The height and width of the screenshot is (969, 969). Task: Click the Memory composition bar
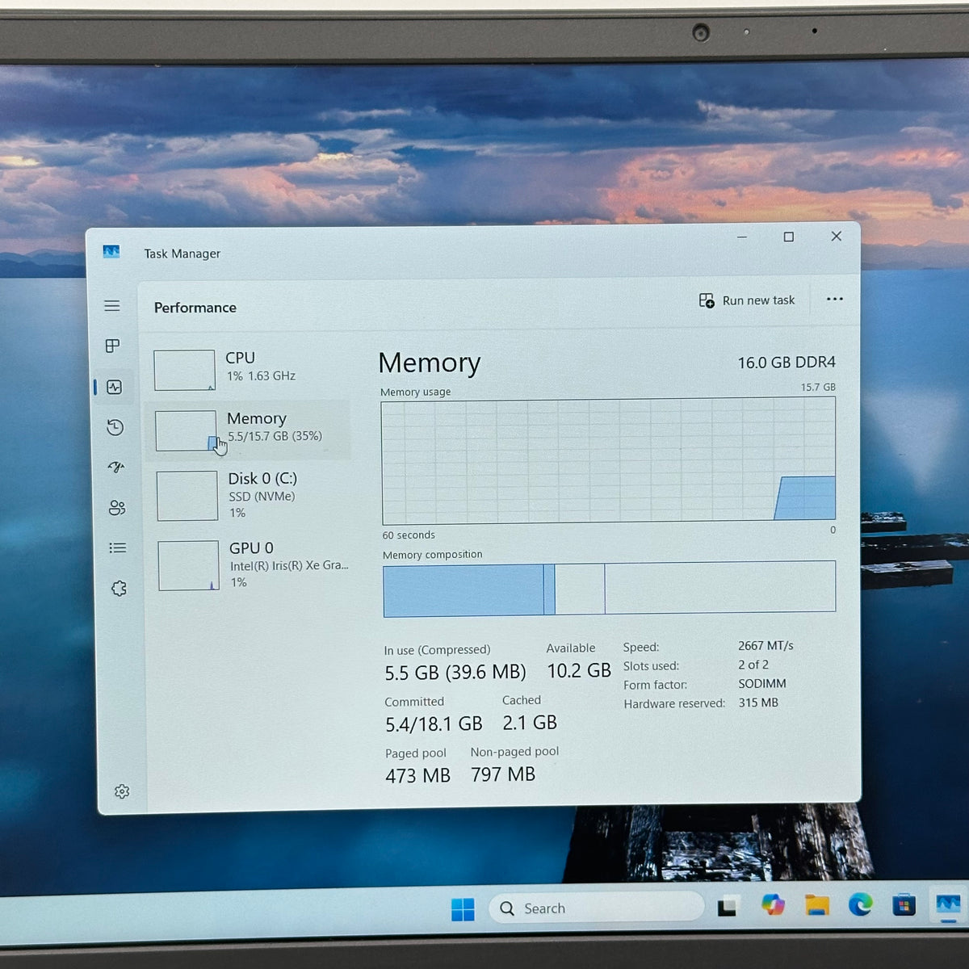click(x=610, y=589)
